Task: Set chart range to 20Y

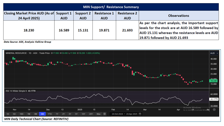Action: click(x=91, y=114)
